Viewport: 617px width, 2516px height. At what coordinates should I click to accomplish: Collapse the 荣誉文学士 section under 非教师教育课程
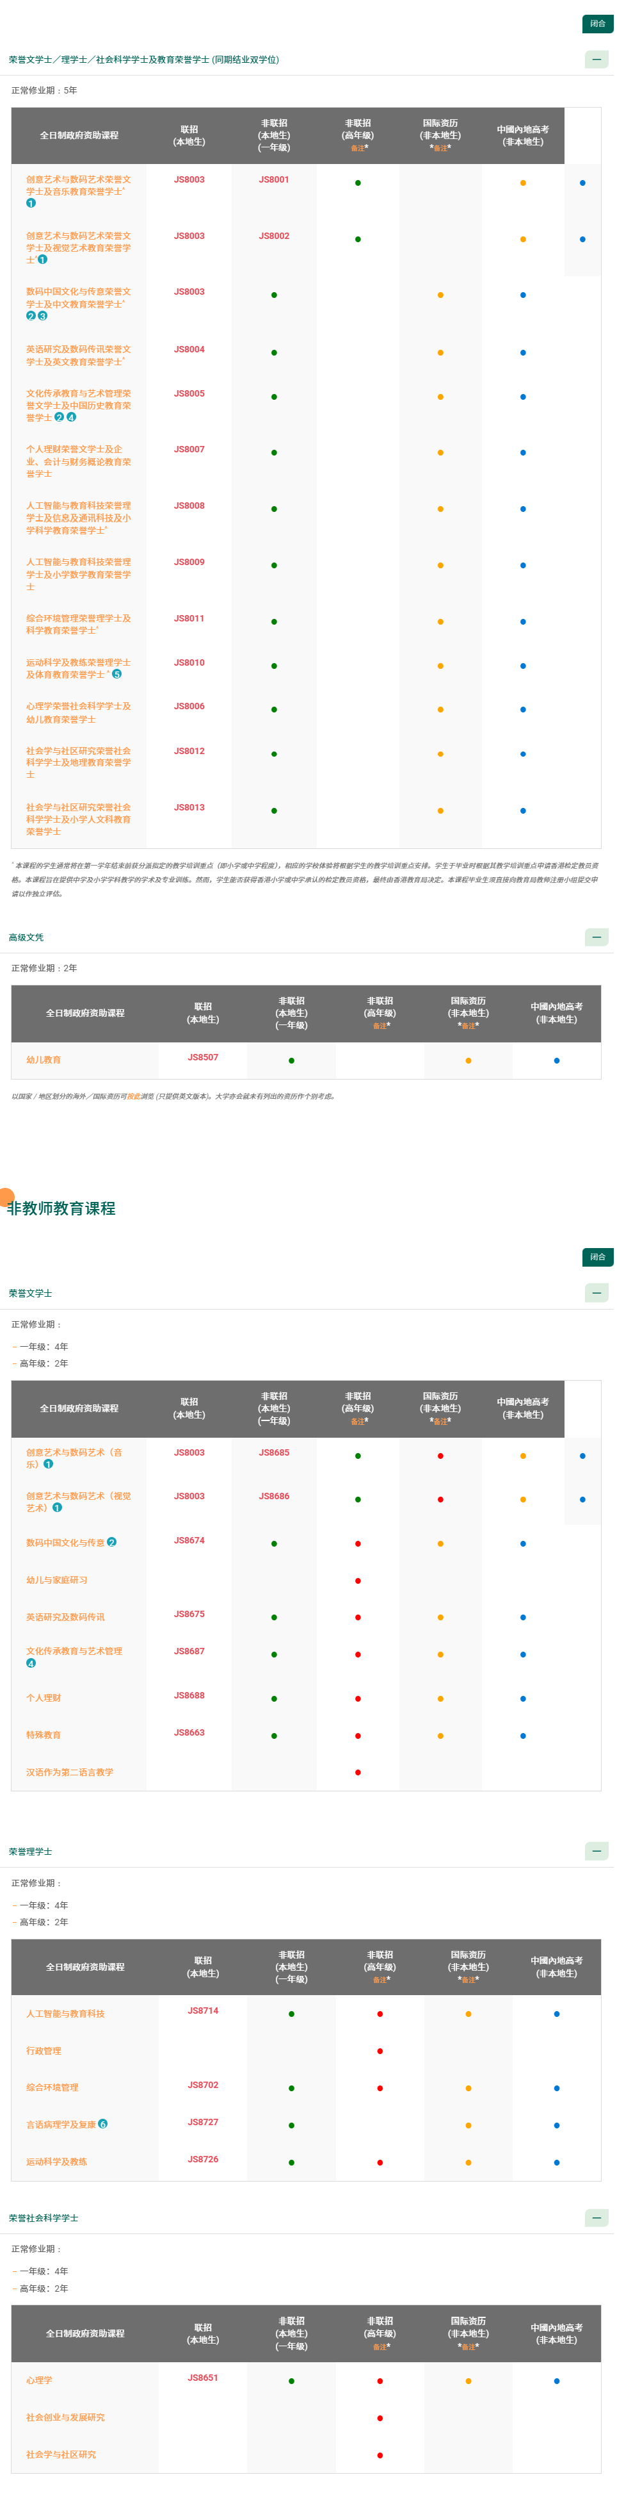click(x=597, y=1292)
